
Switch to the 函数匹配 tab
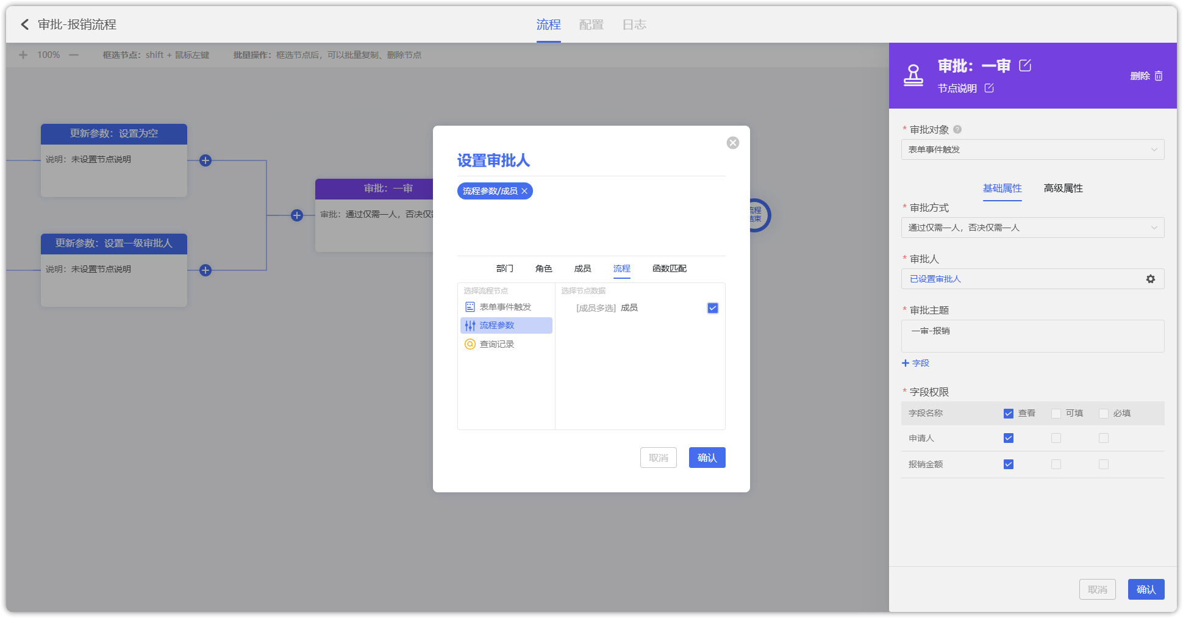coord(669,268)
